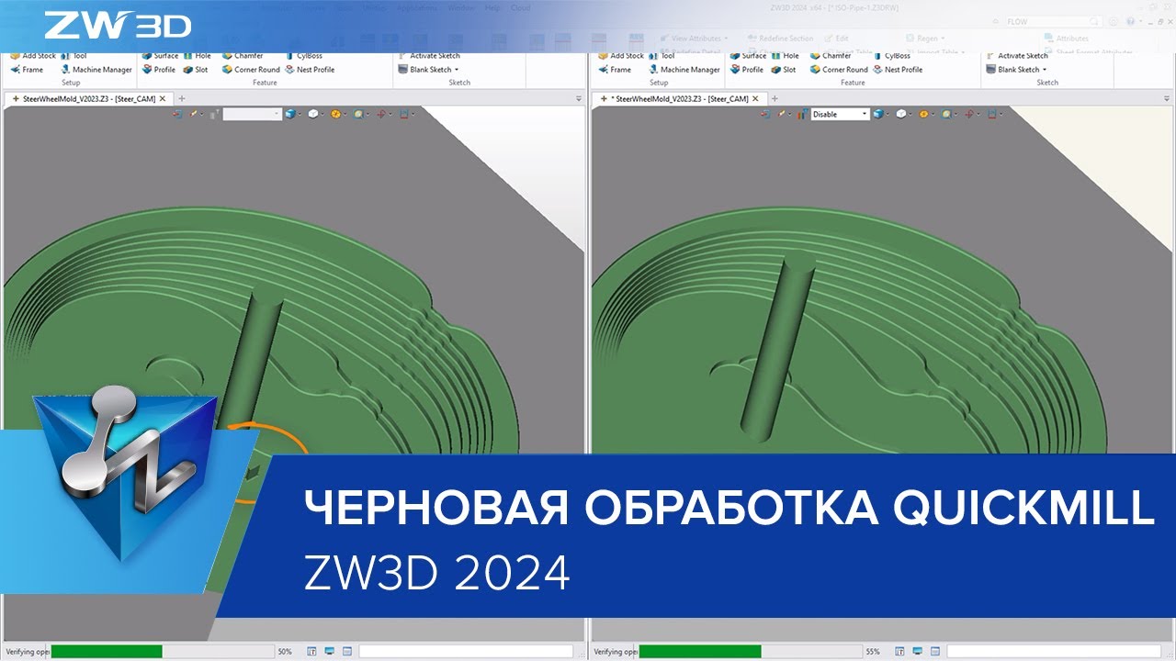This screenshot has height=661, width=1176.
Task: Click white view cube icon in left viewport toolbar
Action: [x=313, y=114]
